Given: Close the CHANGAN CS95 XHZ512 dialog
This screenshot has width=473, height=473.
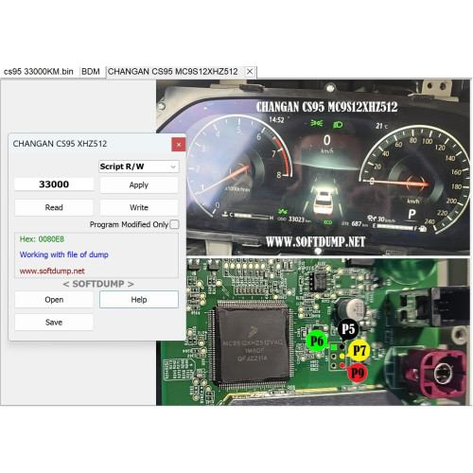Looking at the screenshot, I should (x=179, y=145).
